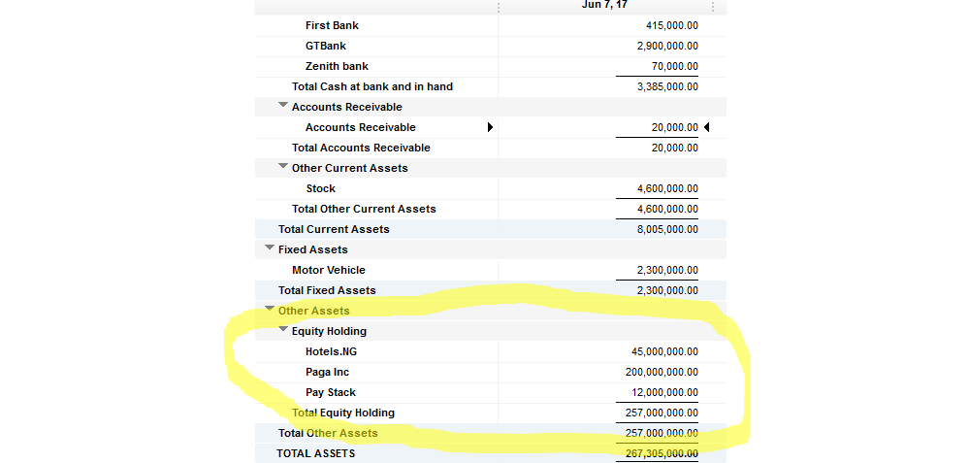Click the black left arrow after 20,000.00
The width and height of the screenshot is (969, 463).
pyautogui.click(x=706, y=127)
